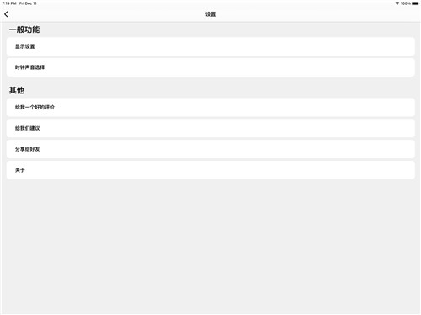Tap the 100% battery percentage label
This screenshot has width=421, height=315.
pyautogui.click(x=406, y=3)
